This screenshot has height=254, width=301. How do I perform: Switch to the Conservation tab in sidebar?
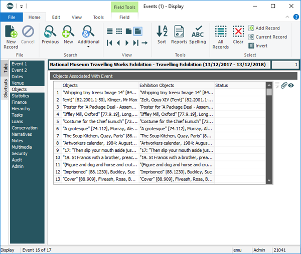[x=25, y=128]
